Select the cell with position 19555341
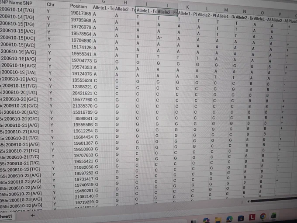297x223 pixels. [82, 54]
